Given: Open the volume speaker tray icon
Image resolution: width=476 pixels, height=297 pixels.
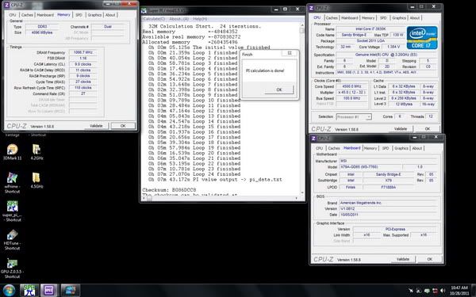Looking at the screenshot, I should pyautogui.click(x=443, y=291).
